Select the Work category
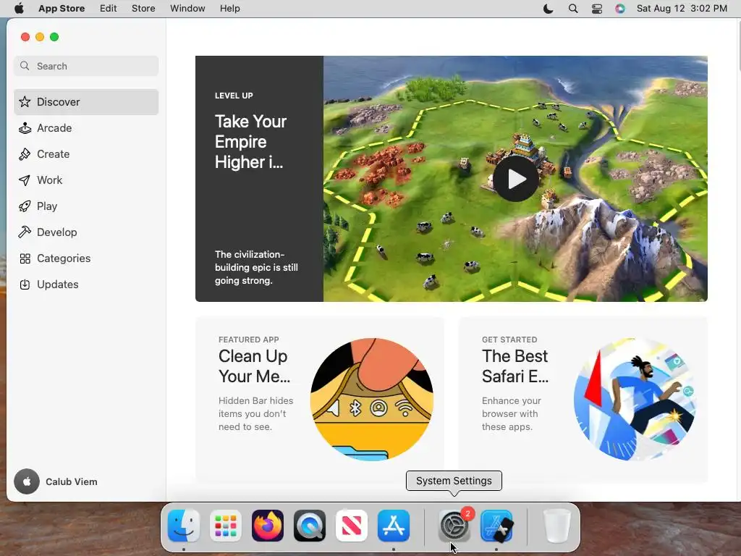The height and width of the screenshot is (556, 741). 86,180
